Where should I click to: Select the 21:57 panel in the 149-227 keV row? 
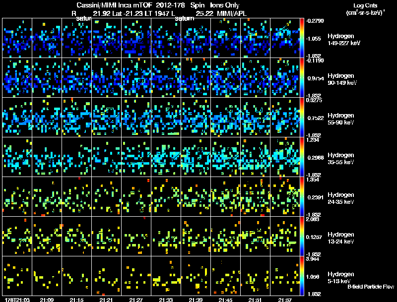pos(285,38)
